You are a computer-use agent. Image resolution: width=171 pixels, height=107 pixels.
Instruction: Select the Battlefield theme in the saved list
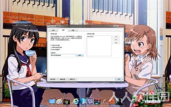90,37
